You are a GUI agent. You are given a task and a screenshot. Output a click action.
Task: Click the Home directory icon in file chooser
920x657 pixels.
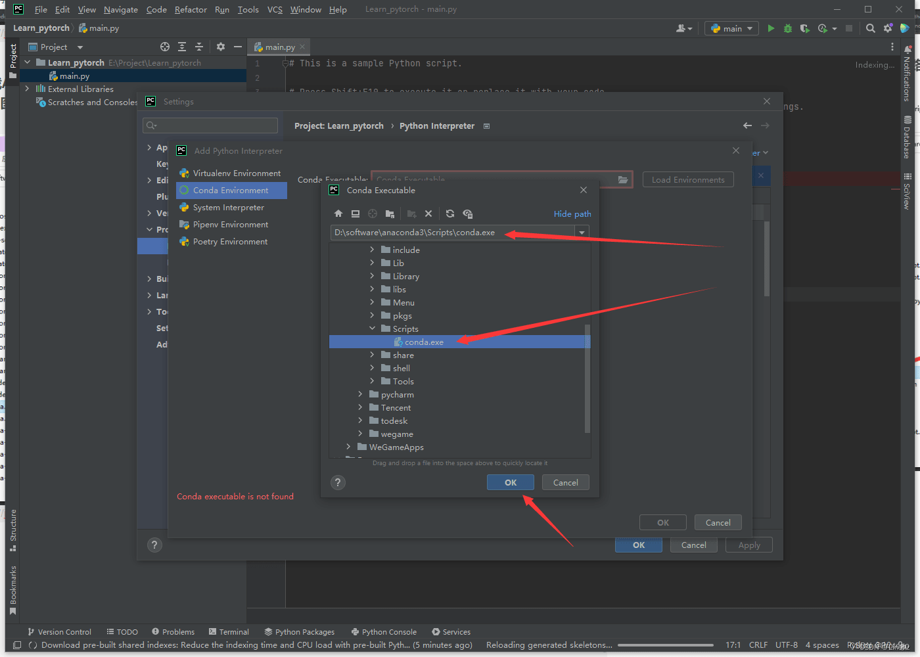point(338,214)
